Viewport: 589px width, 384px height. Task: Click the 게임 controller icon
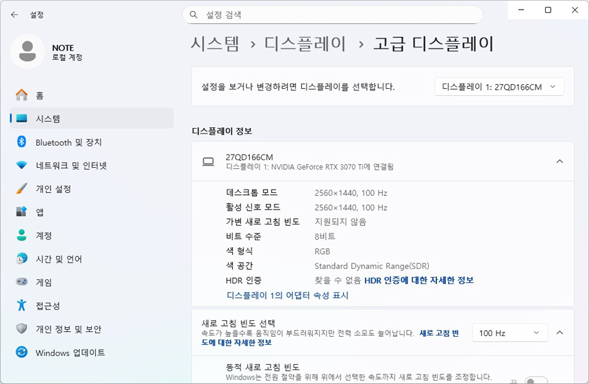coord(22,282)
